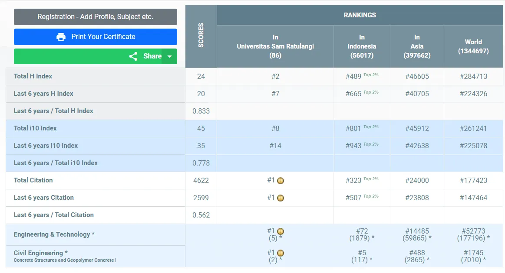Image resolution: width=505 pixels, height=273 pixels.
Task: Open the Civil Engineering subject link
Action: [x=38, y=253]
